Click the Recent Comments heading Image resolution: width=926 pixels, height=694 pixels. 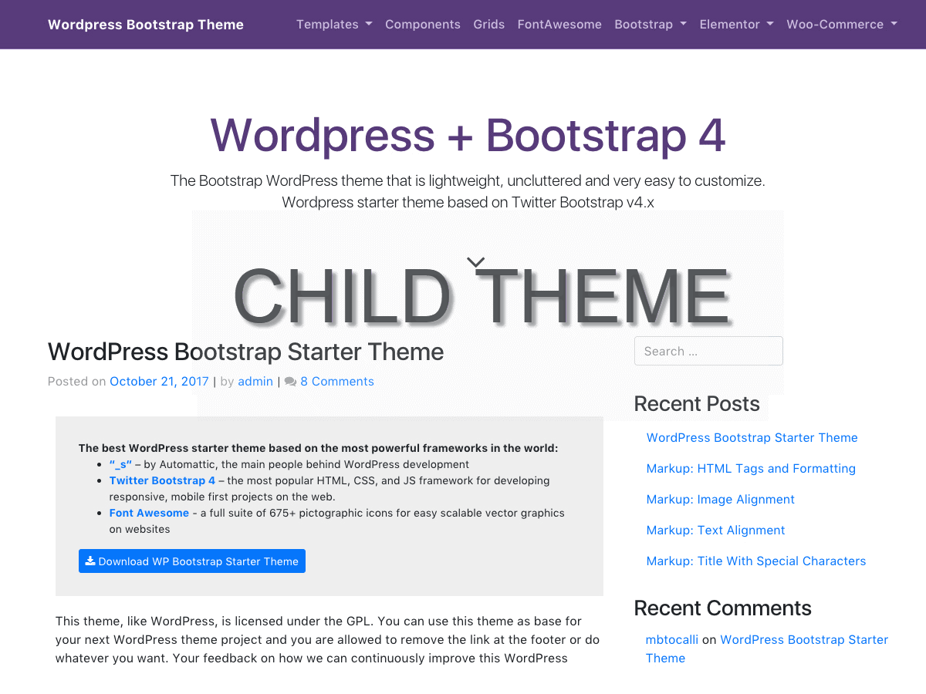click(x=723, y=608)
